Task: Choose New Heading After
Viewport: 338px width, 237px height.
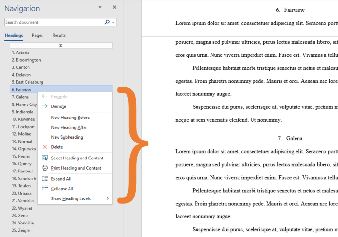Action: [75, 127]
